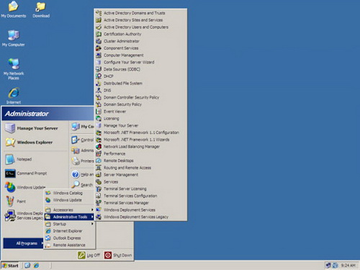Image resolution: width=360 pixels, height=270 pixels.
Task: Expand the Administrative Tools submenu arrow
Action: coord(92,217)
